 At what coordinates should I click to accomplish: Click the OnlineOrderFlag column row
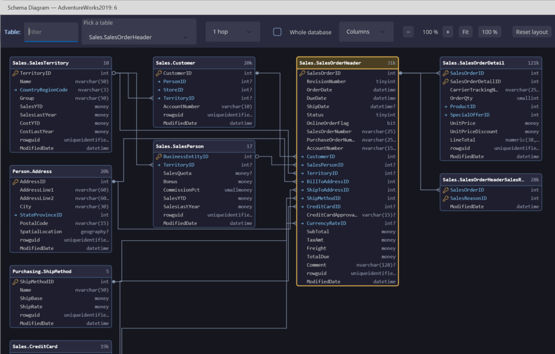347,123
